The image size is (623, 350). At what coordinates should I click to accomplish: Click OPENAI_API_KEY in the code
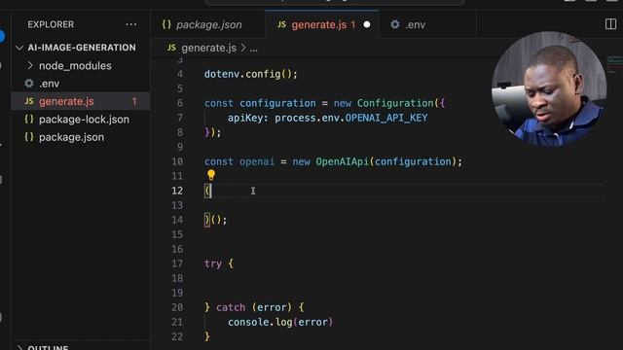386,118
